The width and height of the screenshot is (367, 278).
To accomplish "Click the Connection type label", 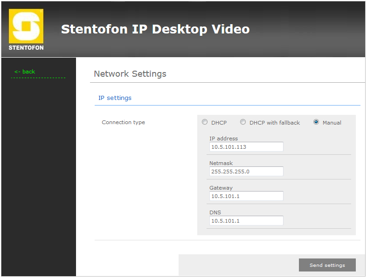I will (x=123, y=123).
